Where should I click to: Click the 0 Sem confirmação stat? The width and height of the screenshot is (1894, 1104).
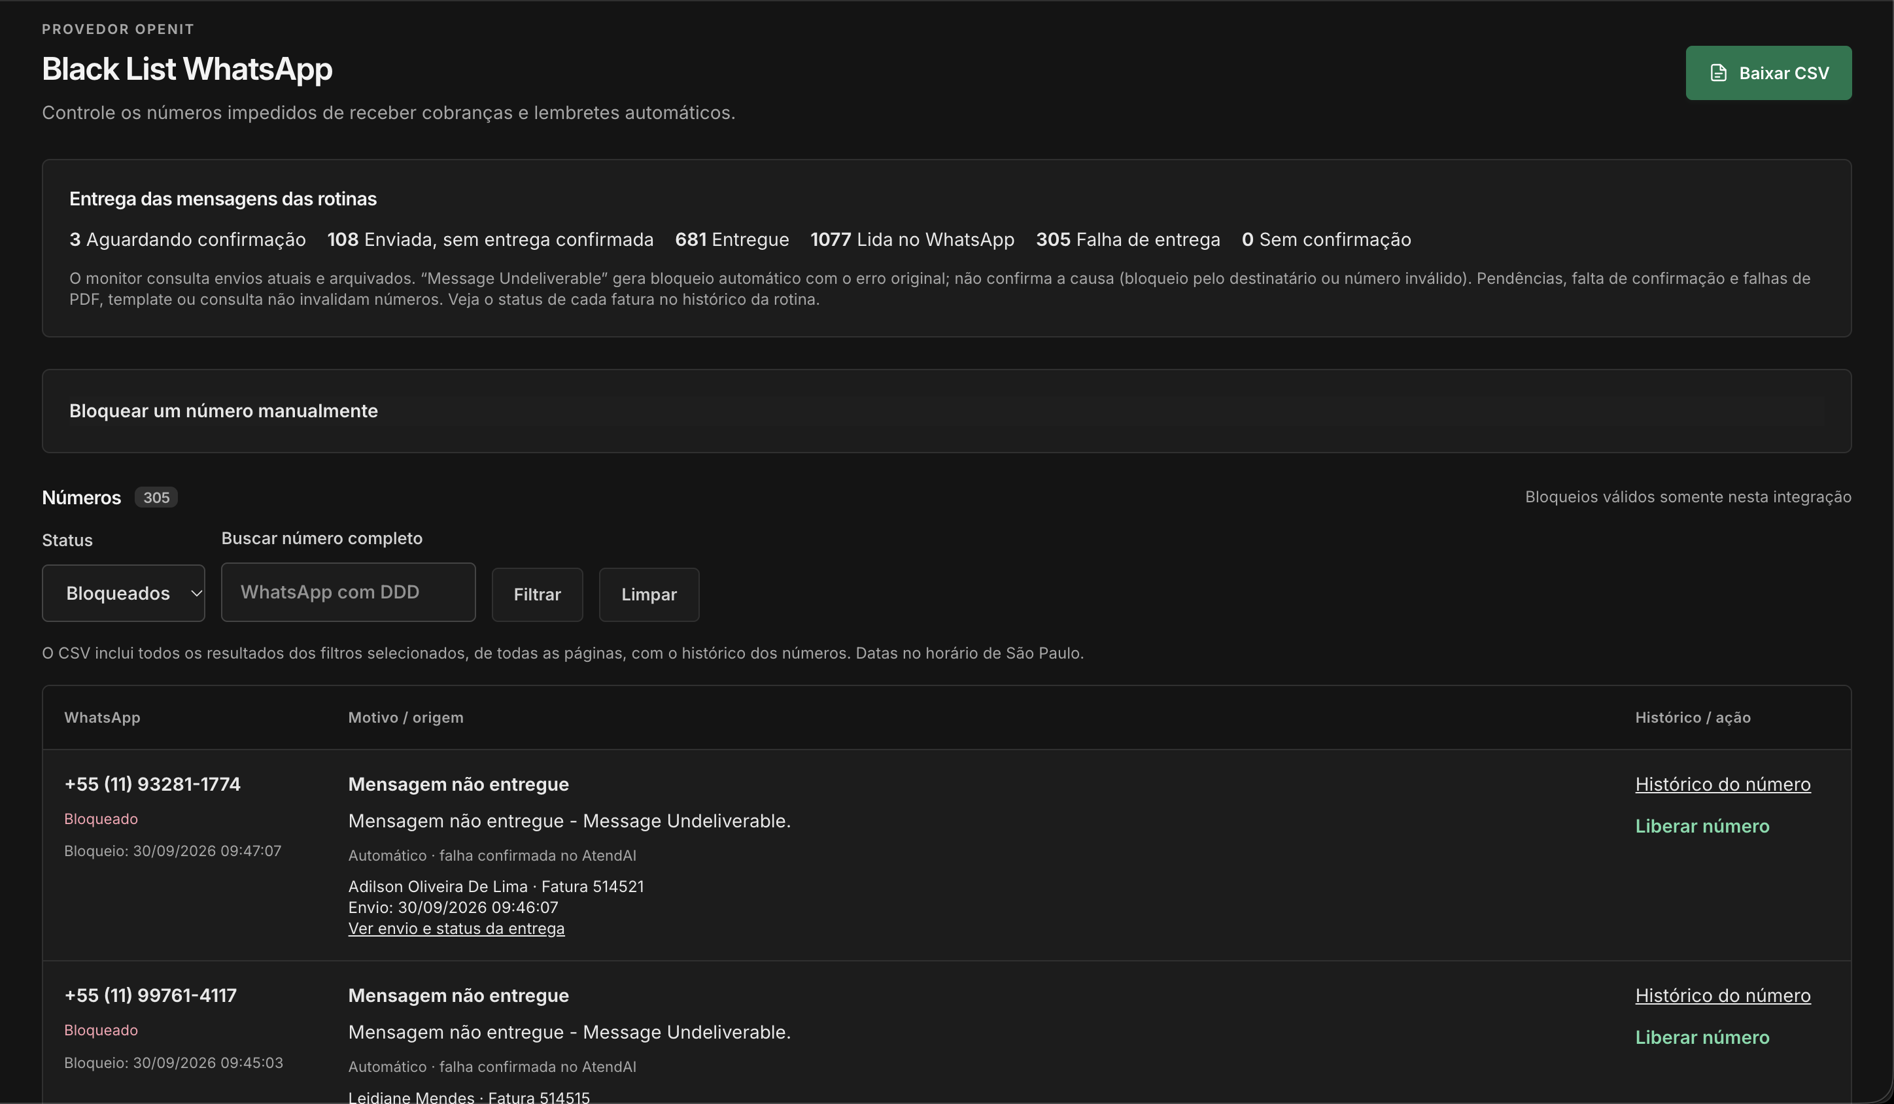click(x=1326, y=240)
